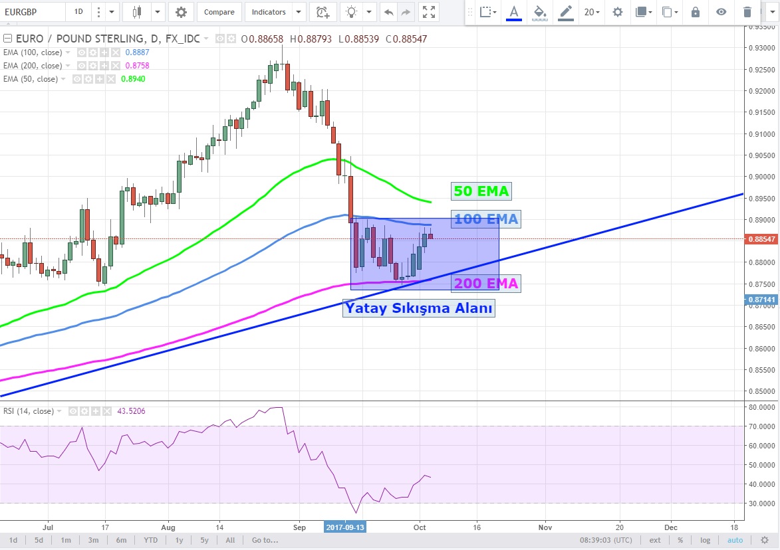The width and height of the screenshot is (780, 550).
Task: Select the YTD time range
Action: point(150,540)
